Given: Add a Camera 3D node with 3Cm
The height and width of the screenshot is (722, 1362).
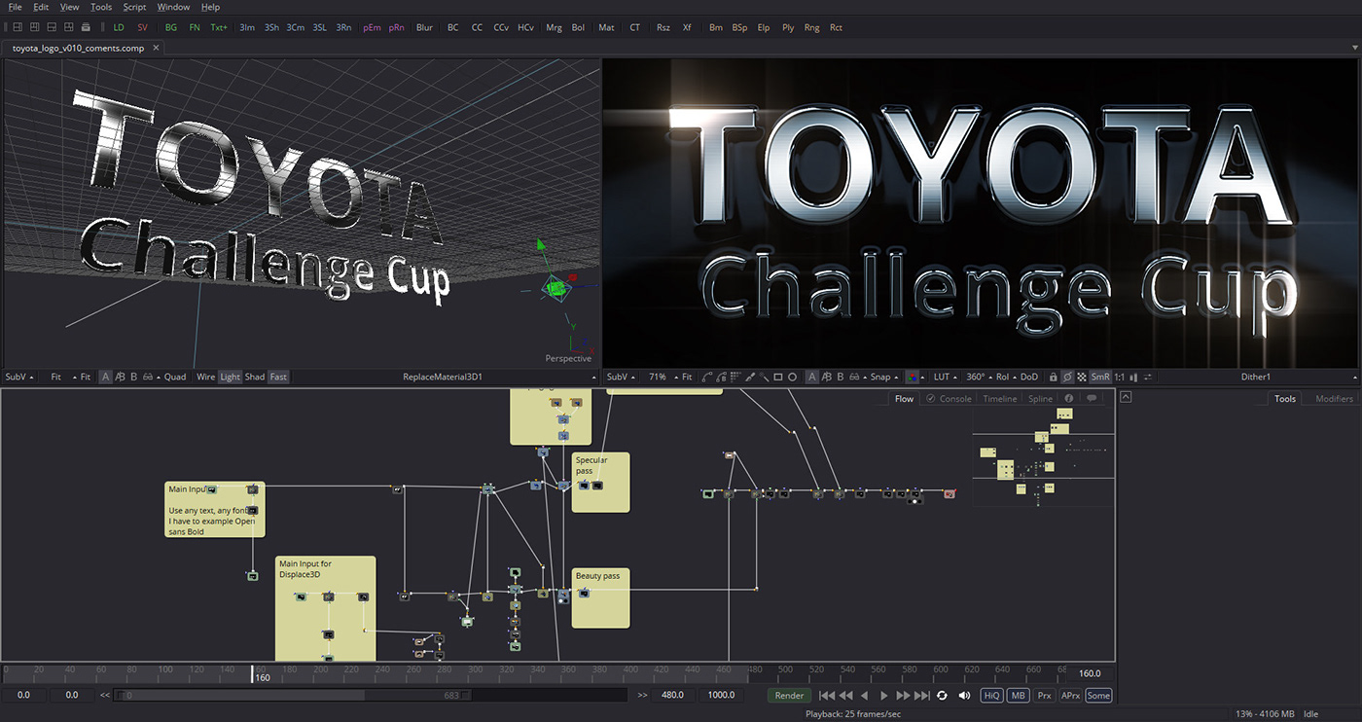Looking at the screenshot, I should [295, 27].
